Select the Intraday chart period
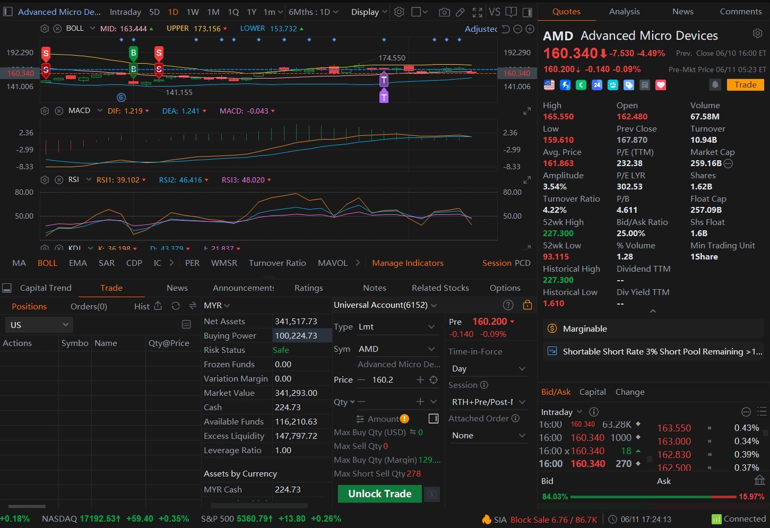The height and width of the screenshot is (528, 770). [125, 12]
